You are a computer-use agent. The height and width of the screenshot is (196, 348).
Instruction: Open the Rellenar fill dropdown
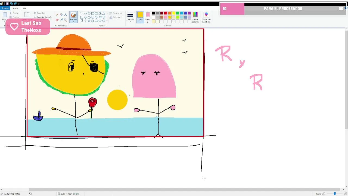[x=116, y=17]
